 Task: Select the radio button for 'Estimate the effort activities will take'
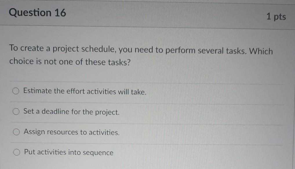coord(16,91)
